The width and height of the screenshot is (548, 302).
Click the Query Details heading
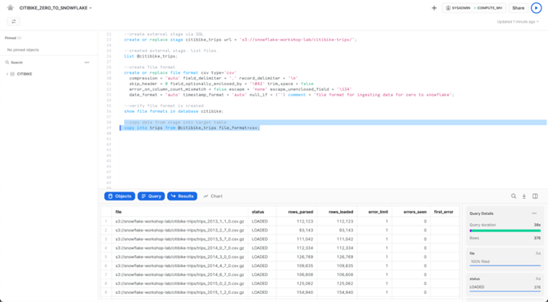(481, 214)
